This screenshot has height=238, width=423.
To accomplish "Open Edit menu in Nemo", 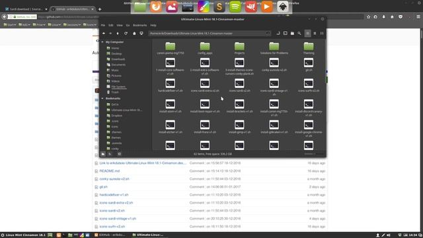I will tap(111, 25).
